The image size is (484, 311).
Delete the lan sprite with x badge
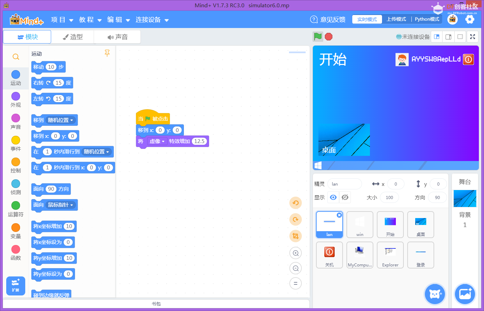click(x=339, y=215)
